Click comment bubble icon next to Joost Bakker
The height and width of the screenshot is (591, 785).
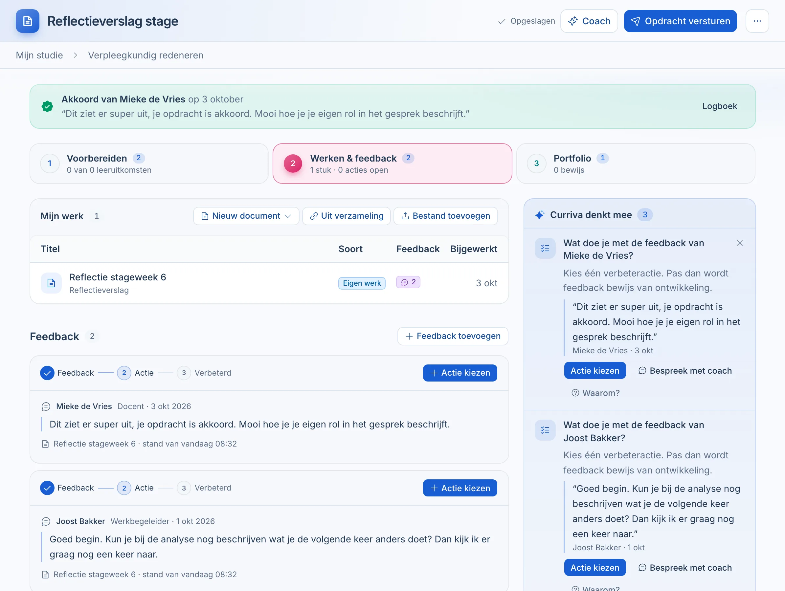[x=46, y=521]
